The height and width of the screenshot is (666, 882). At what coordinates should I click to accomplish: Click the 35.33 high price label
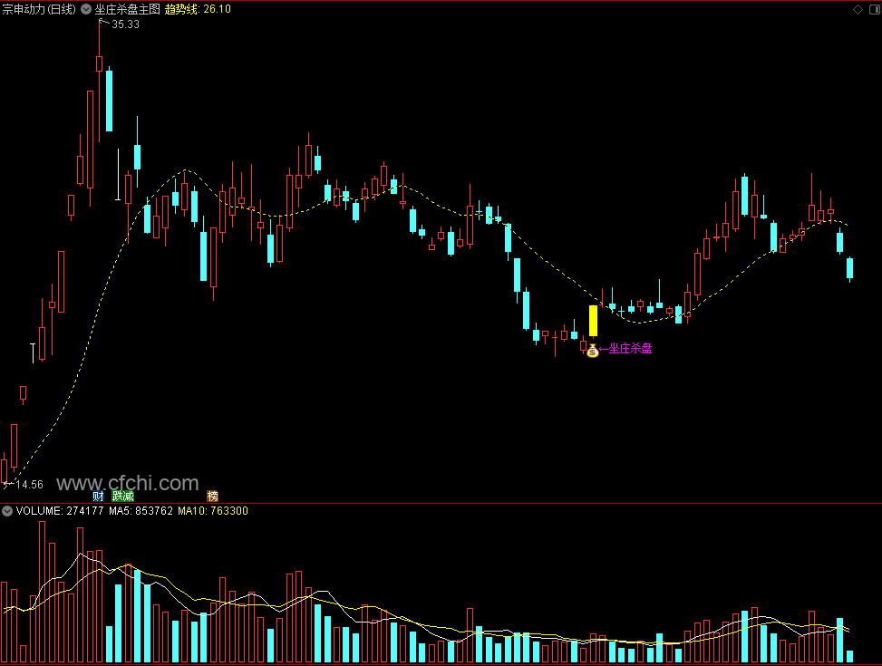click(125, 24)
